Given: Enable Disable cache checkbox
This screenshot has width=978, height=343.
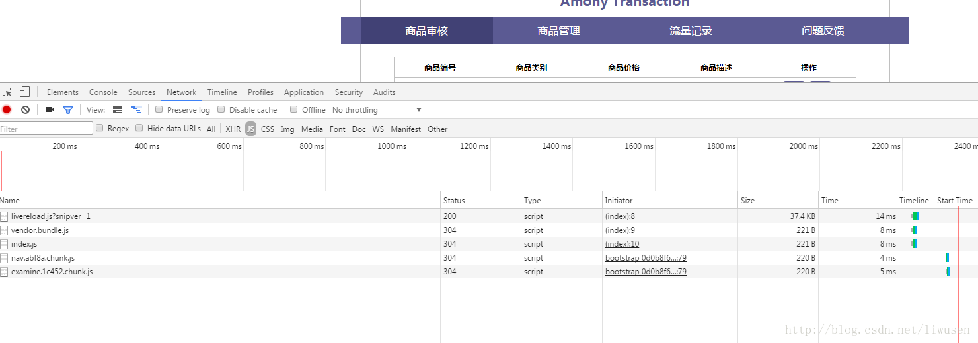Looking at the screenshot, I should click(x=221, y=109).
